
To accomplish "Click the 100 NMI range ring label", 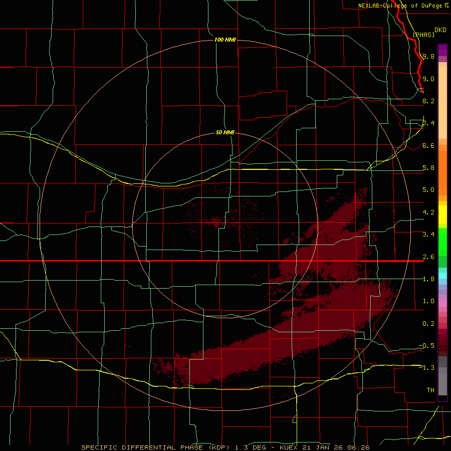I will 225,40.
